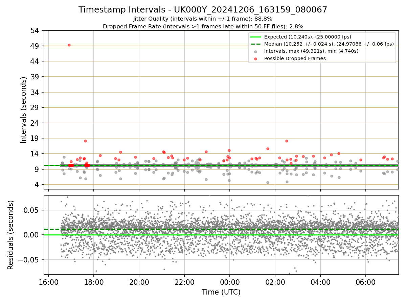
Task: Click the 34 y-axis tick label
Action: click(x=36, y=92)
